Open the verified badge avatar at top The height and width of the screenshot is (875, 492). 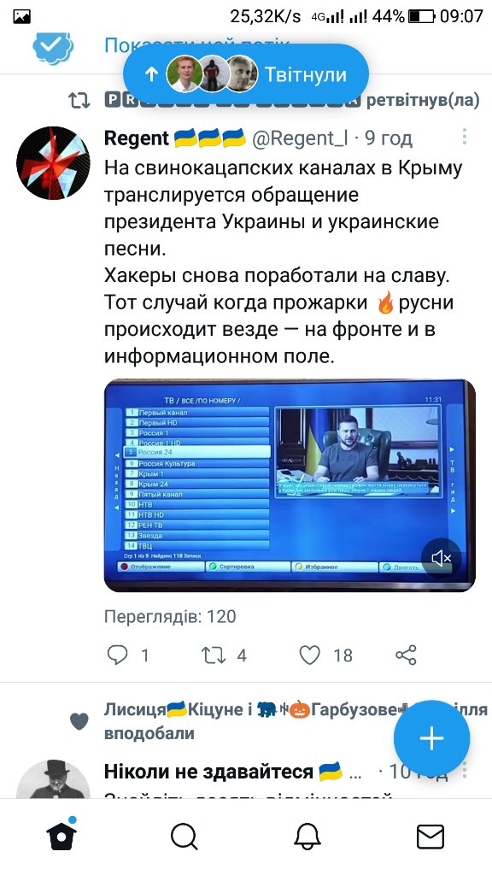pyautogui.click(x=53, y=48)
